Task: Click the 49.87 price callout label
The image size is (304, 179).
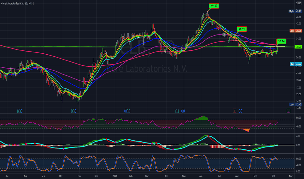Action: (214, 6)
